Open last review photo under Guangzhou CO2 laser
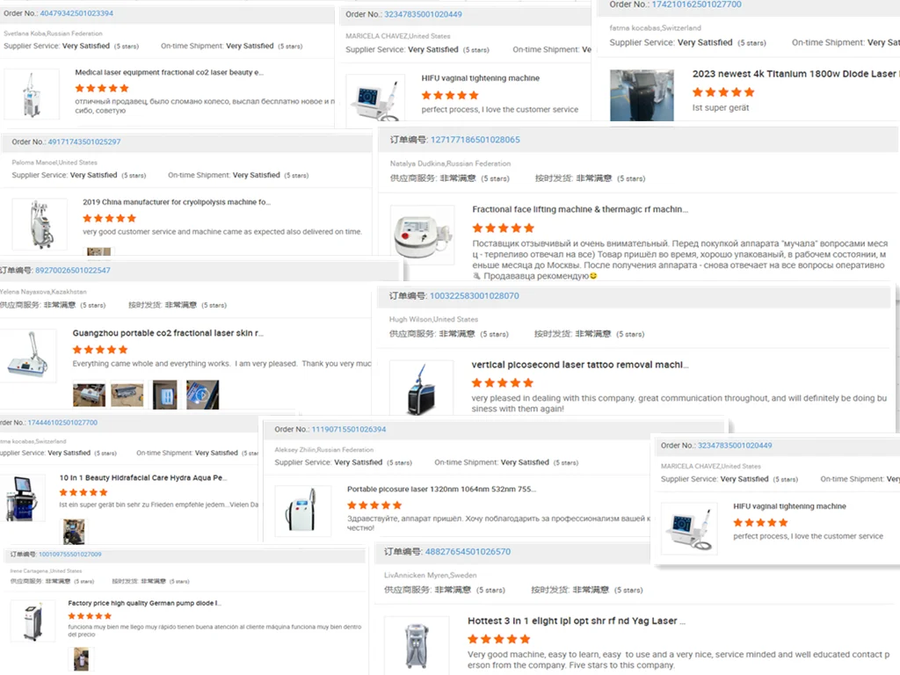The height and width of the screenshot is (675, 900). (x=203, y=395)
